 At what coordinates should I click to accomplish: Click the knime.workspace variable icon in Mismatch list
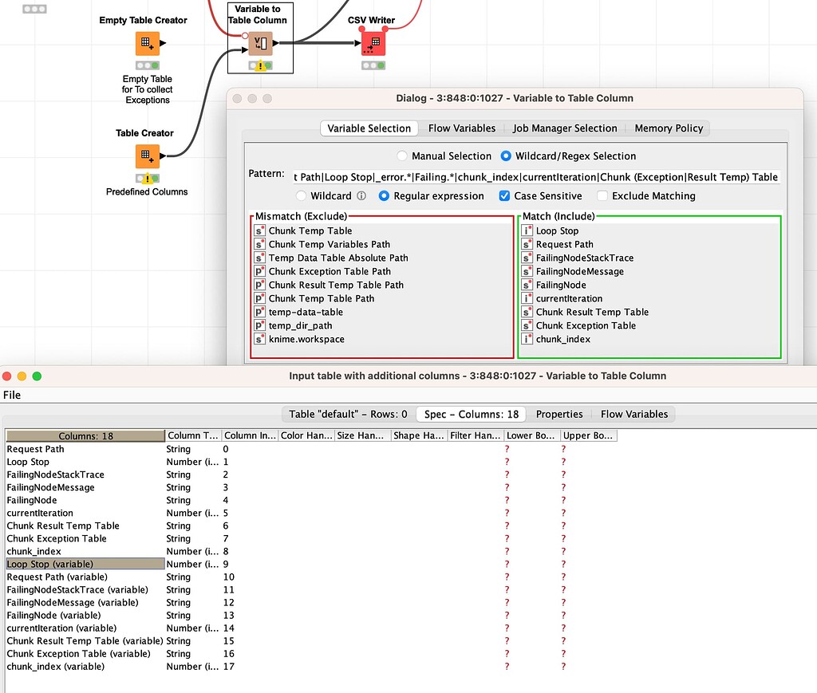[260, 339]
